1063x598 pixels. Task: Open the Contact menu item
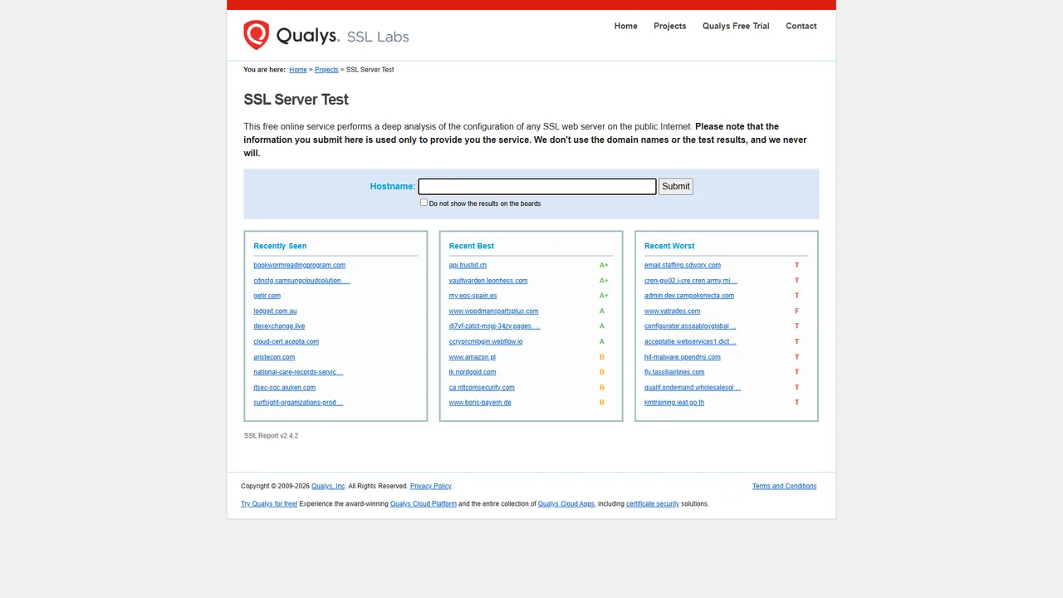[801, 26]
